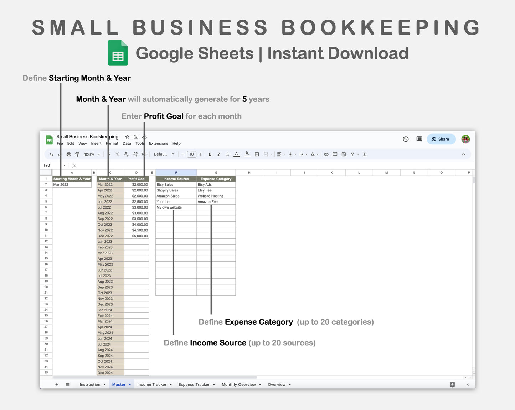The height and width of the screenshot is (410, 515).
Task: Click the Share button
Action: pyautogui.click(x=441, y=139)
